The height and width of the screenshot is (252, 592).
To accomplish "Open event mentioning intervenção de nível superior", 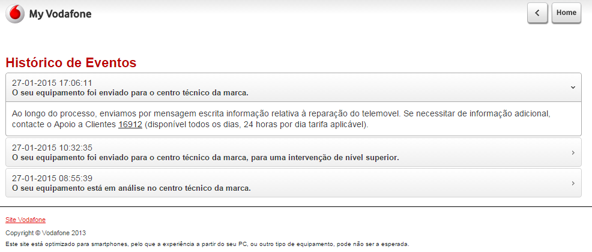I will (205, 157).
